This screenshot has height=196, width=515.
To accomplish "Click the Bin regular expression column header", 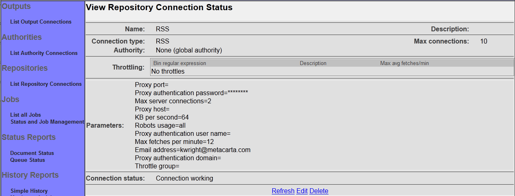I will point(180,63).
